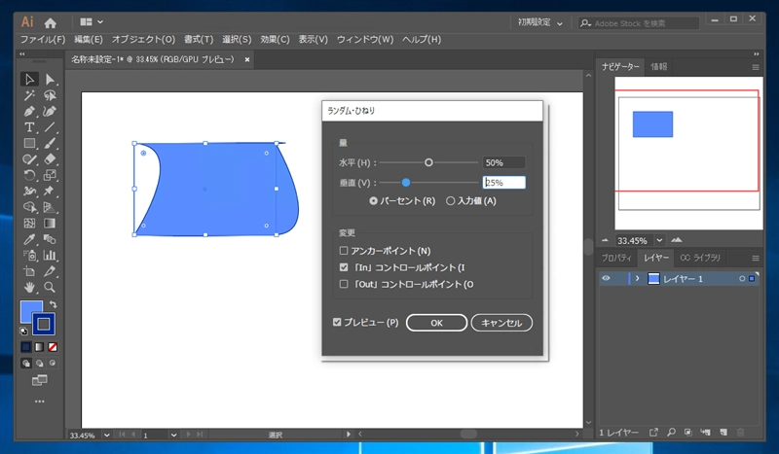779x454 pixels.
Task: Select the Pen tool
Action: coord(29,111)
